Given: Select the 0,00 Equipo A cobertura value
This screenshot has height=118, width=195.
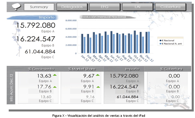Looking at the screenshot, I should pyautogui.click(x=174, y=76).
